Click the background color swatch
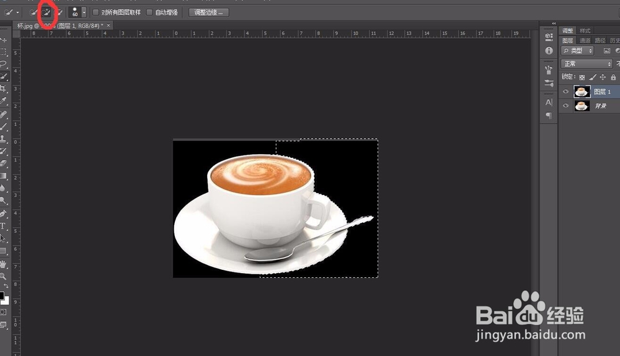 tap(6, 301)
